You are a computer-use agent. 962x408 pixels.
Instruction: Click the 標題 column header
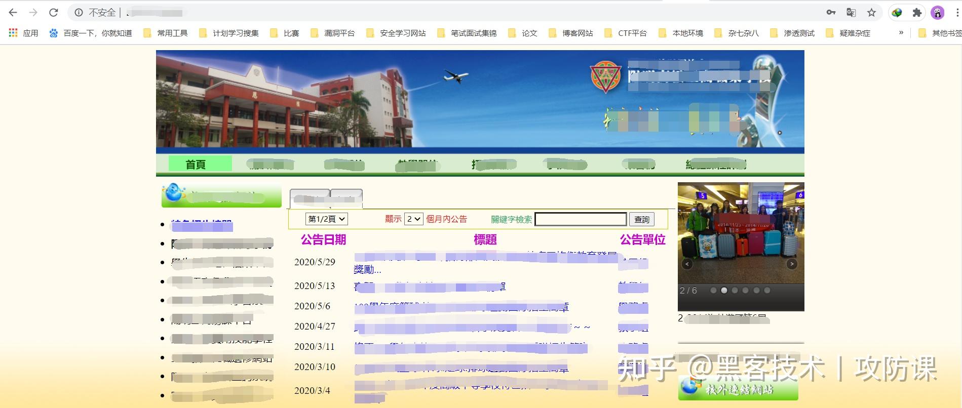point(485,239)
